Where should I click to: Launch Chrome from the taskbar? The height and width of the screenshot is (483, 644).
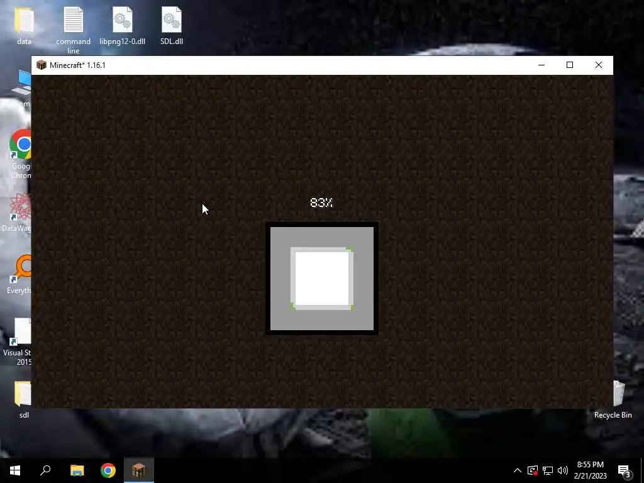108,470
